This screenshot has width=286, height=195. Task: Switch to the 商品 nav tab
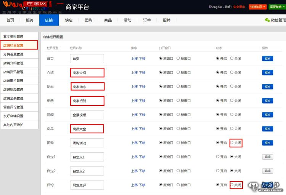tap(108, 20)
